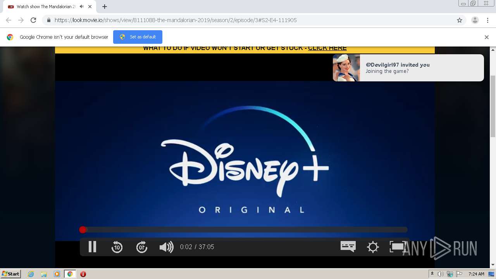Open Chrome profile avatar menu
The image size is (496, 279).
click(475, 20)
